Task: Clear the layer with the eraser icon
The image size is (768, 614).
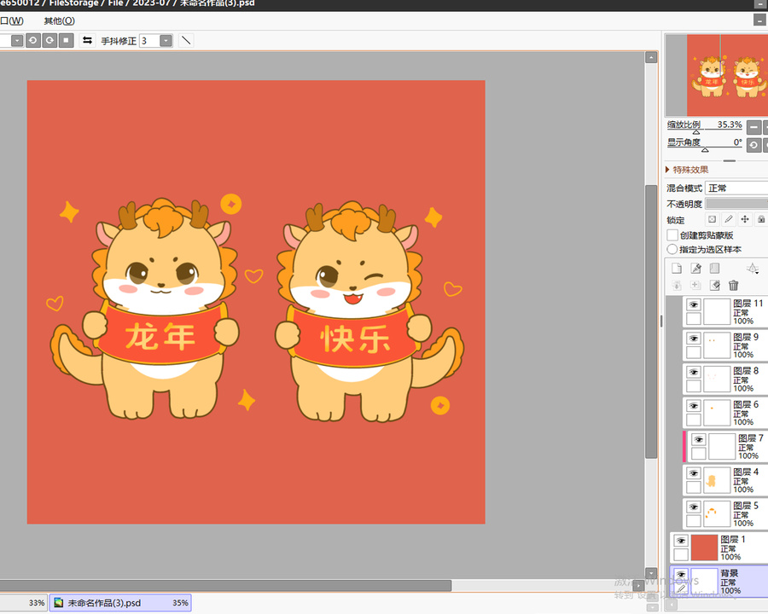Action: [x=714, y=285]
